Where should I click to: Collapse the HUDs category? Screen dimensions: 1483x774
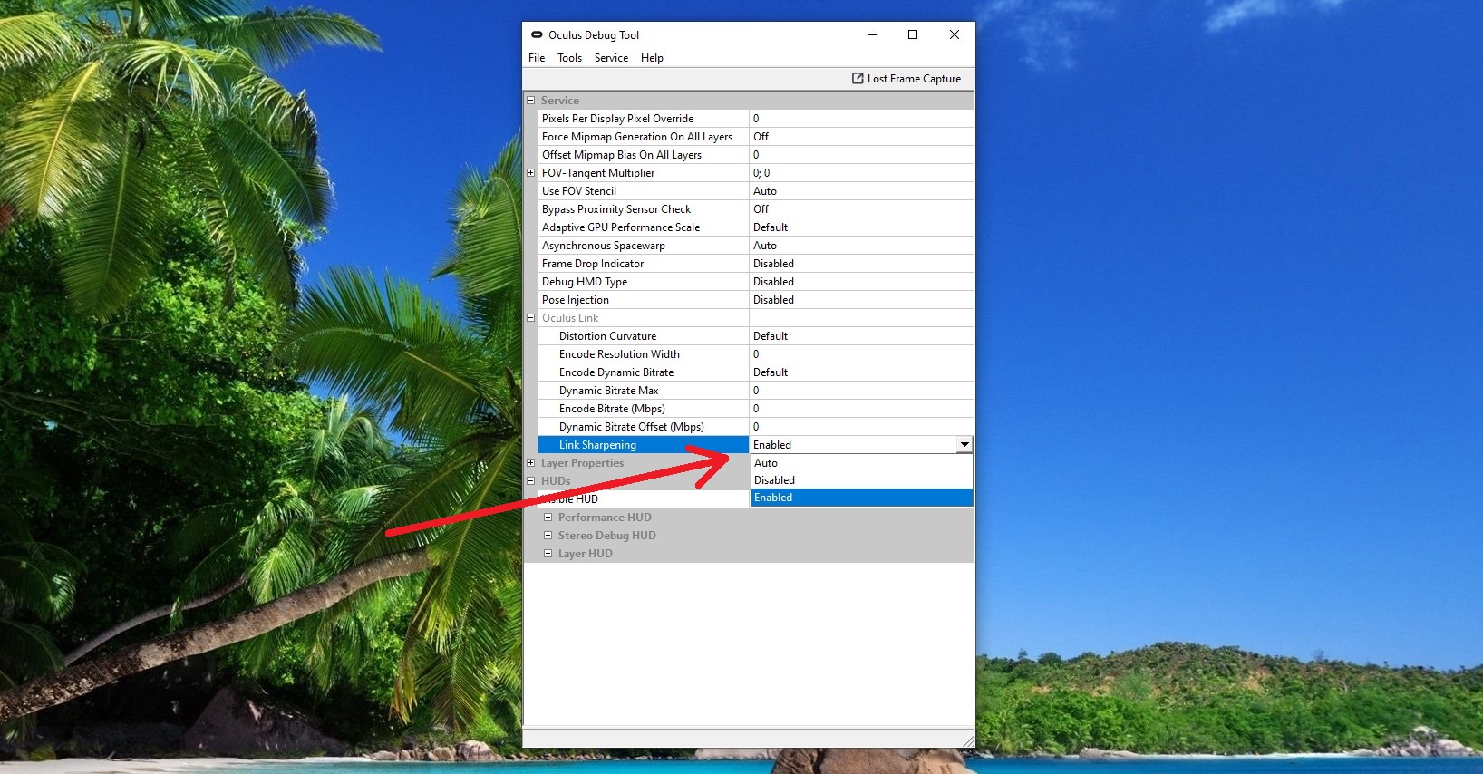pyautogui.click(x=531, y=481)
